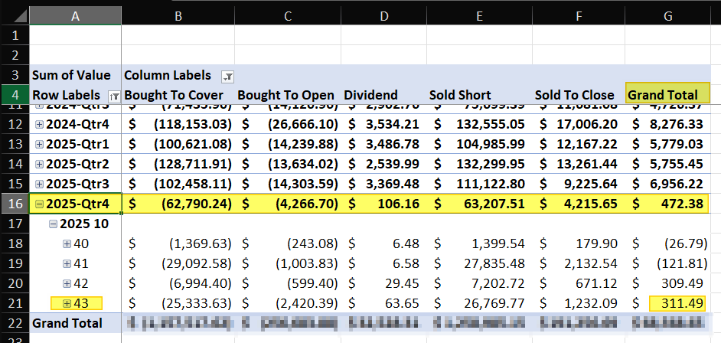This screenshot has height=343, width=721.
Task: Collapse the 2025-Qtr4 minus icon
Action: click(x=39, y=204)
